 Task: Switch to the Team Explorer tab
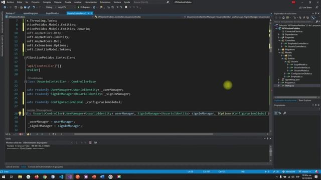(304, 100)
